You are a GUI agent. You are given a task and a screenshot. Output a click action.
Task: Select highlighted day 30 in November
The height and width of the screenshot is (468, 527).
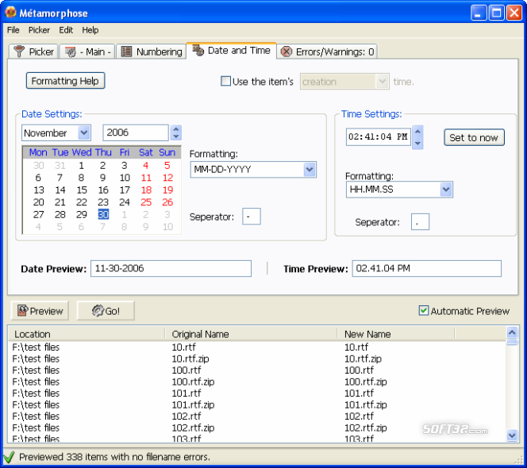pyautogui.click(x=103, y=214)
